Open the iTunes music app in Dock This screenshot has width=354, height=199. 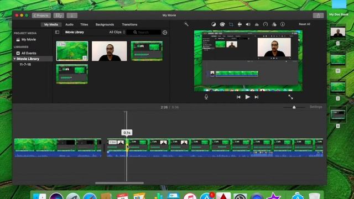(x=190, y=196)
